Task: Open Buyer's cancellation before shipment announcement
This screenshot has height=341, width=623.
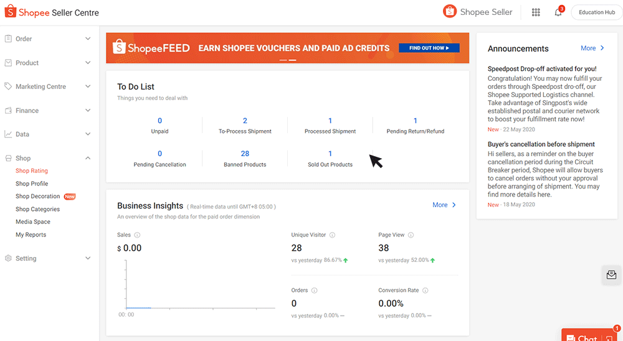Action: click(x=541, y=144)
